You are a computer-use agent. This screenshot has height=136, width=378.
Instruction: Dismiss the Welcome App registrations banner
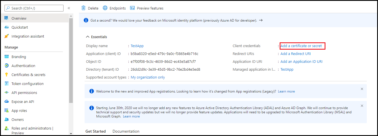tap(362, 89)
